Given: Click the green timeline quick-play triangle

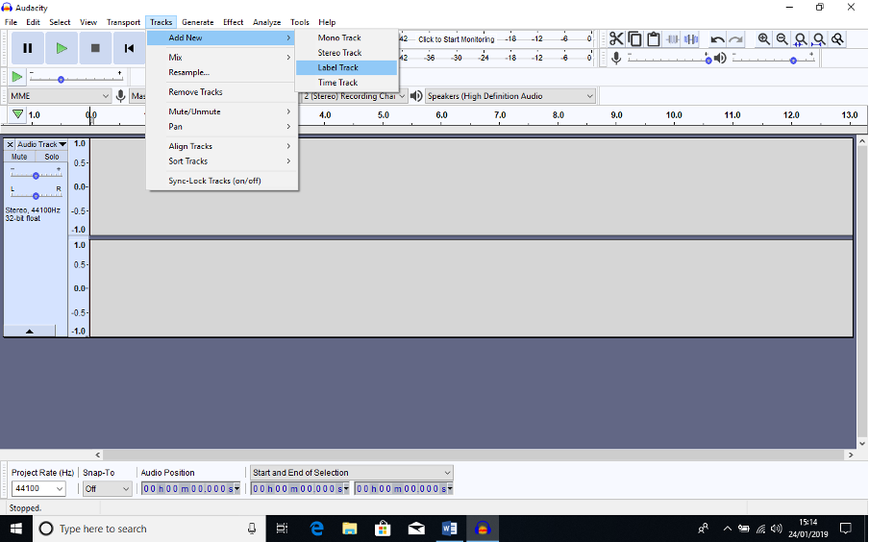Looking at the screenshot, I should tap(17, 114).
